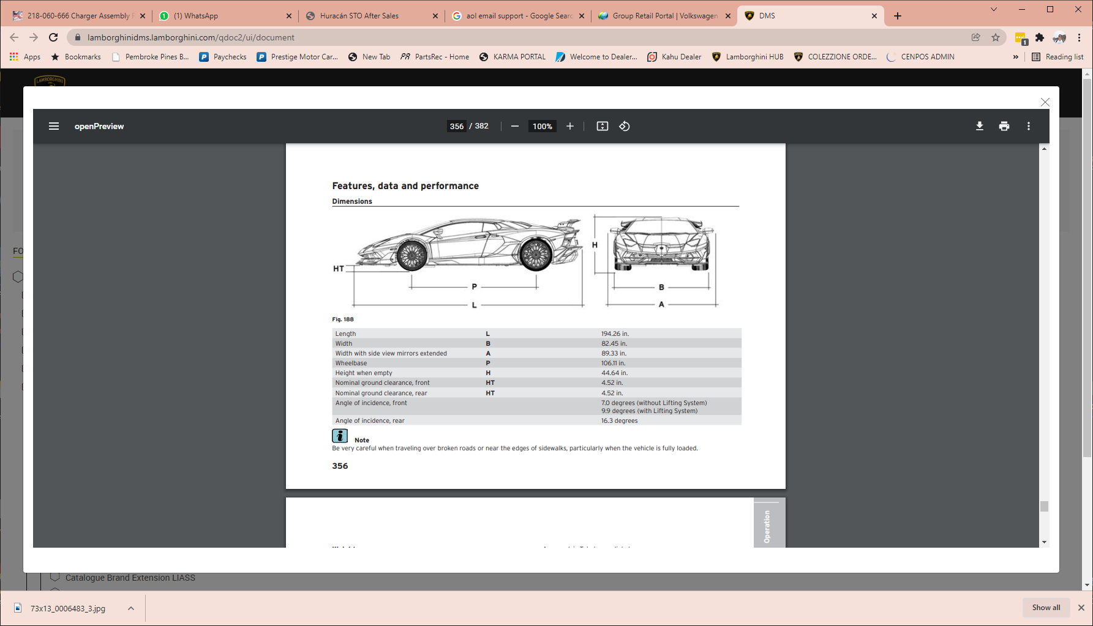The image size is (1093, 626).
Task: Zoom out with the minus icon
Action: click(x=515, y=126)
